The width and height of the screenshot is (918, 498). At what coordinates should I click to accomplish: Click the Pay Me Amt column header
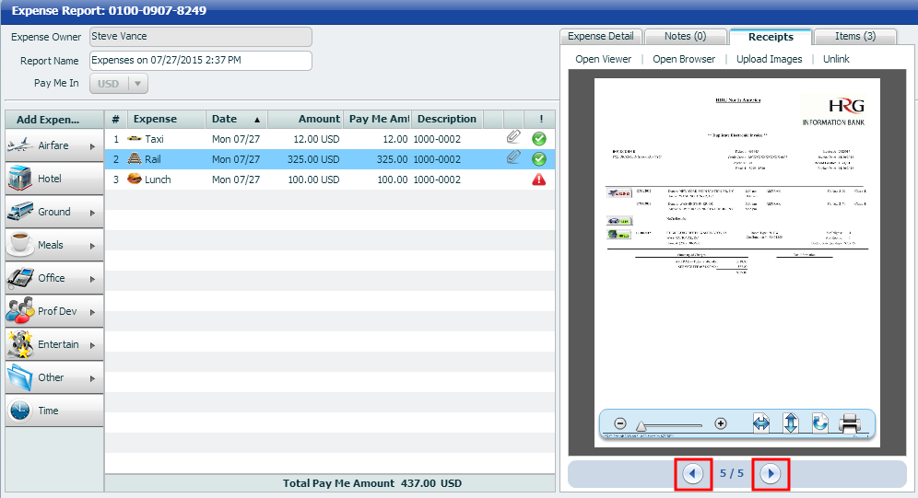(377, 119)
